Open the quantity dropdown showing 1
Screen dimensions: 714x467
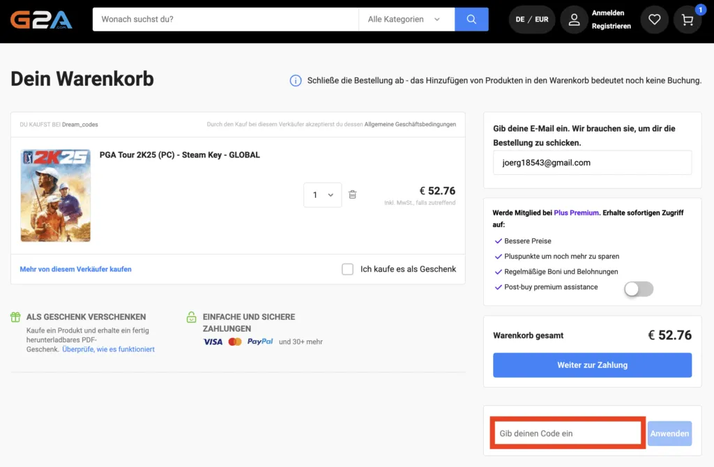point(322,195)
